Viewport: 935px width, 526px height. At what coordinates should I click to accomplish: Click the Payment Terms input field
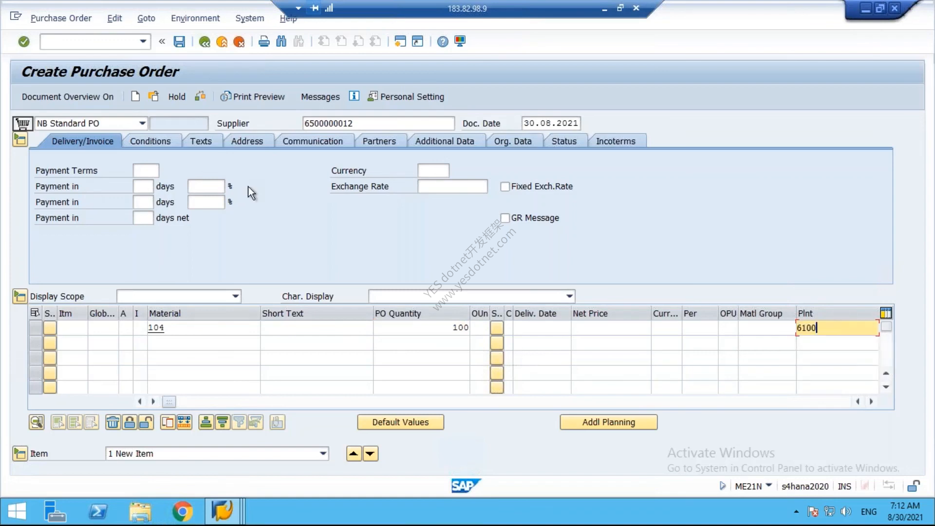(x=146, y=170)
